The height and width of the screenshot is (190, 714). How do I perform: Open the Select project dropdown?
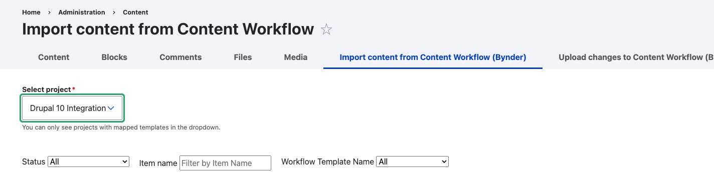(x=72, y=108)
